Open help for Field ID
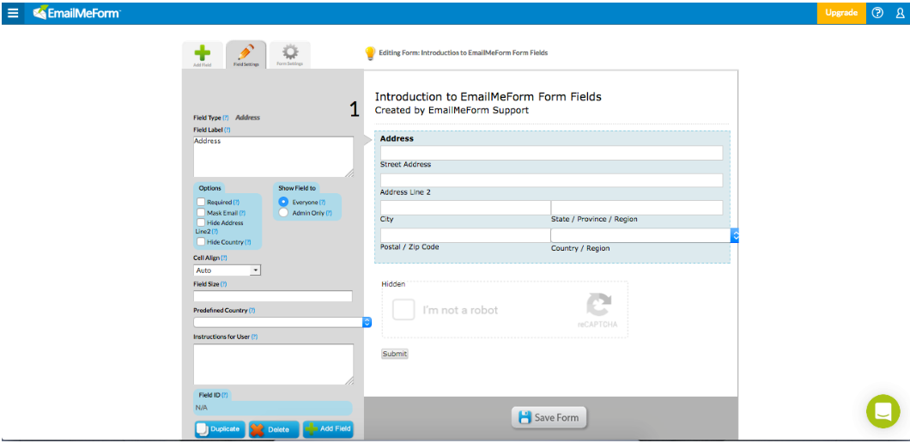The image size is (910, 443). 225,395
